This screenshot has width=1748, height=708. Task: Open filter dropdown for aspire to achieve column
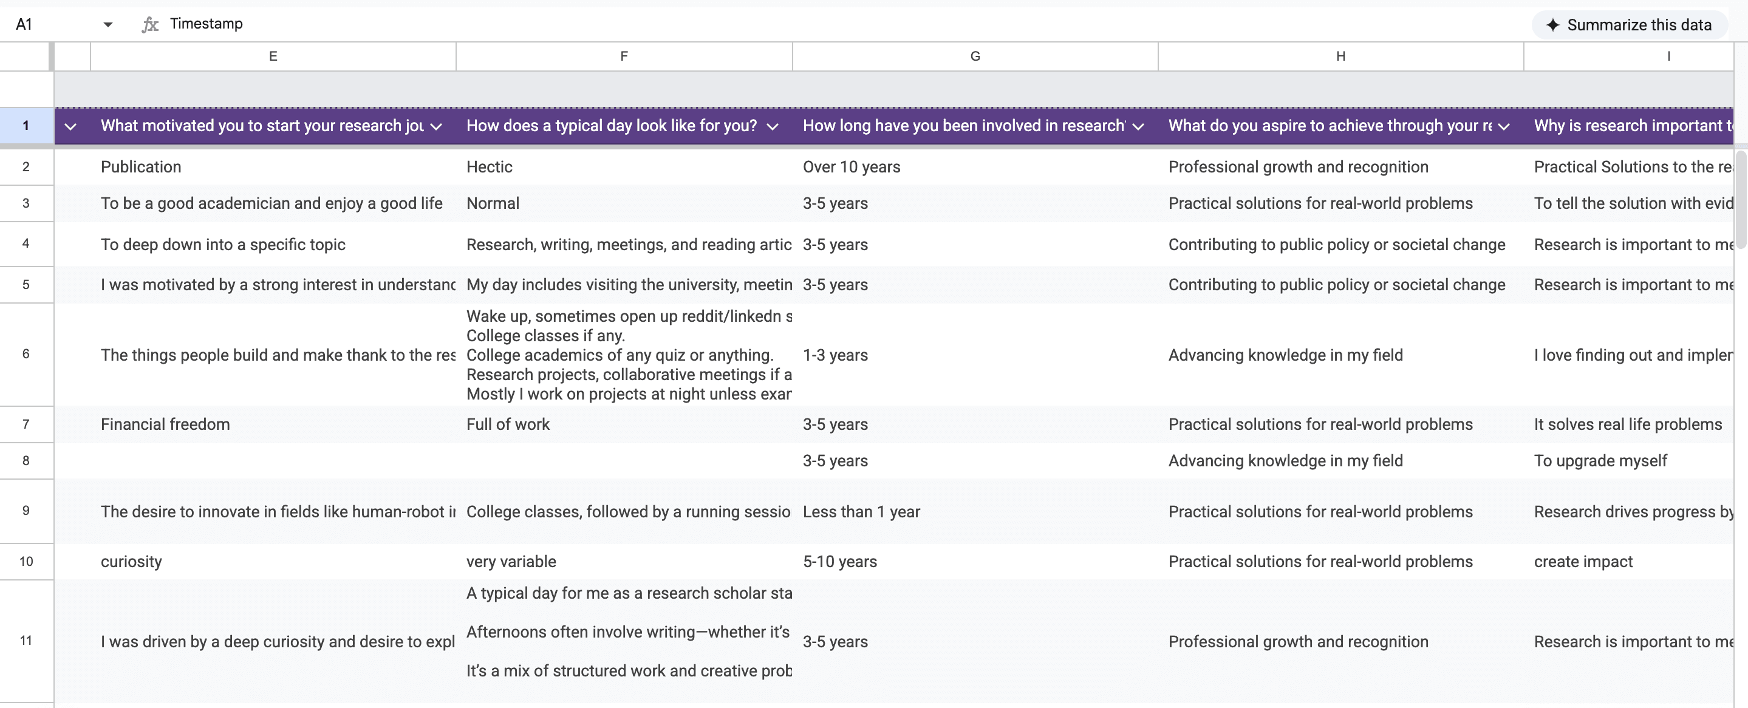[x=1504, y=127]
